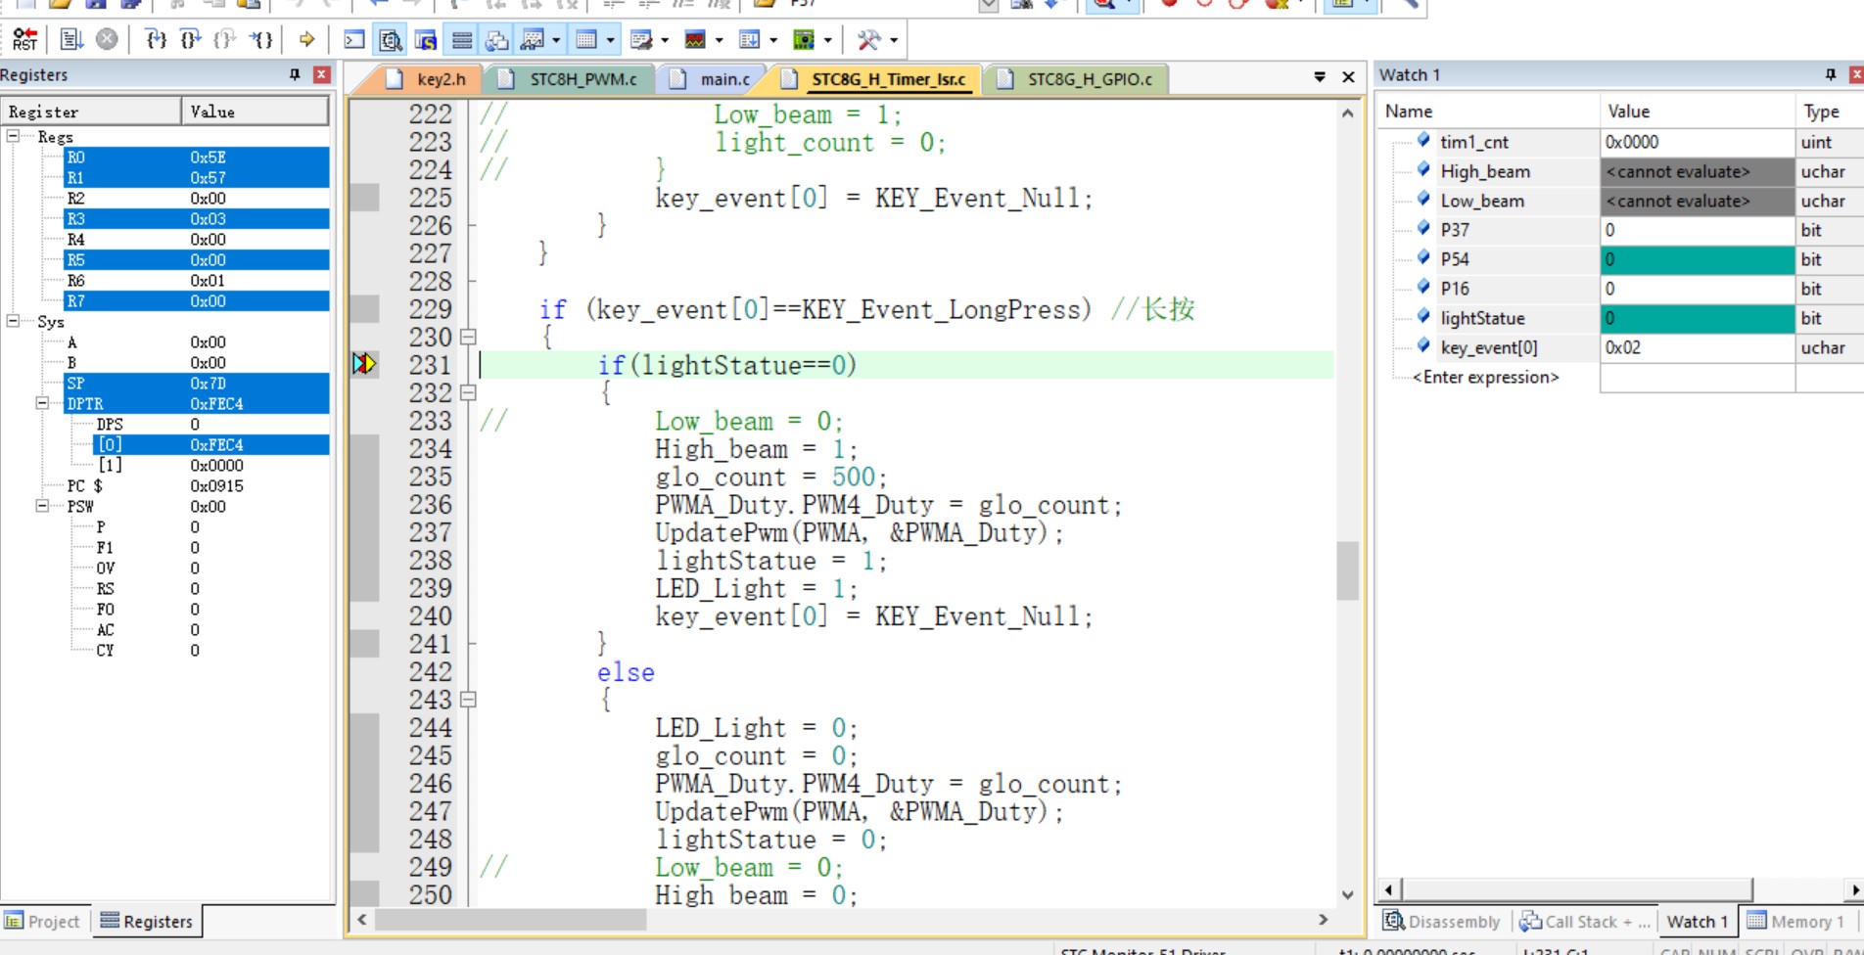Close the active editor file with the X

coord(1348,77)
